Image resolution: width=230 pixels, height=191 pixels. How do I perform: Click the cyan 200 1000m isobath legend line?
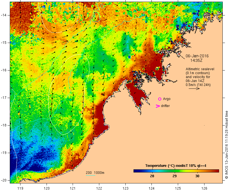click(91, 175)
